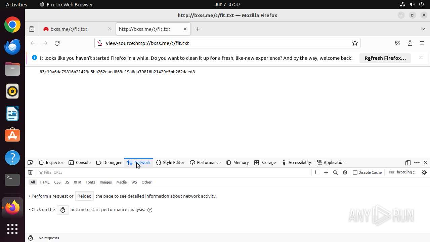Select the All filter
430x242 pixels.
(x=33, y=182)
